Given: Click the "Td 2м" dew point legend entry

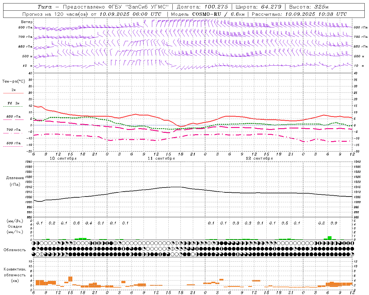Looking at the screenshot, I should (14, 103).
